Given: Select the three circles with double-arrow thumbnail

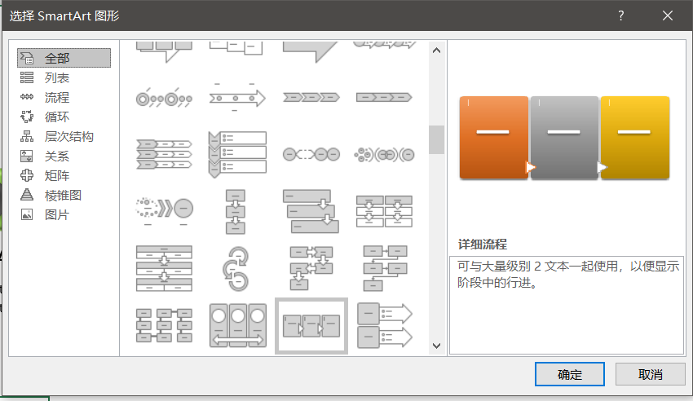Looking at the screenshot, I should 237,325.
